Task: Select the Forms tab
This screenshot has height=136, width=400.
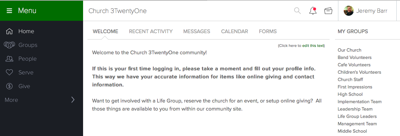Action: (x=268, y=31)
